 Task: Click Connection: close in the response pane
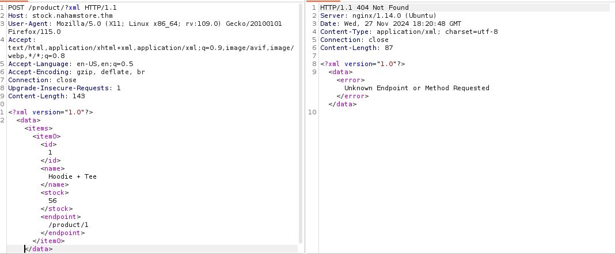(x=355, y=40)
